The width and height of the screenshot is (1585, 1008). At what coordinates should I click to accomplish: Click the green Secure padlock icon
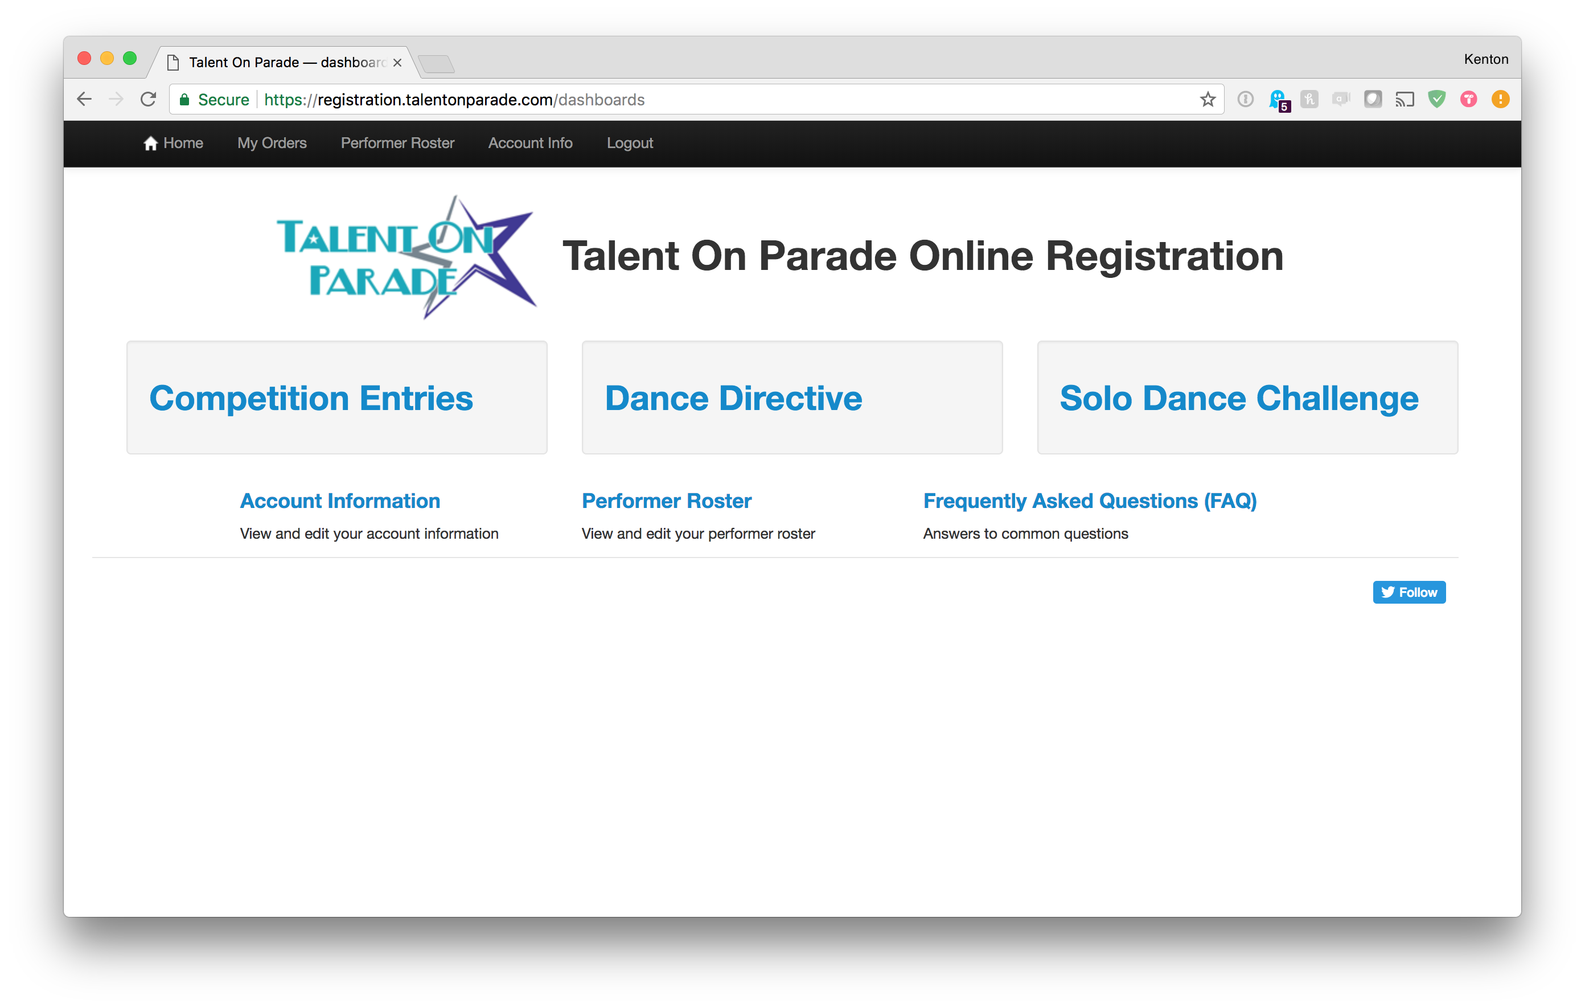click(x=184, y=100)
